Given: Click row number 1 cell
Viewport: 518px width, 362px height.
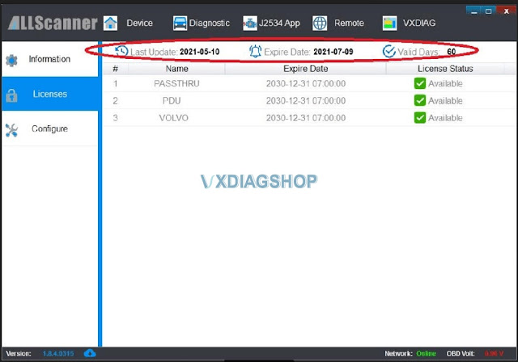Looking at the screenshot, I should coord(115,84).
